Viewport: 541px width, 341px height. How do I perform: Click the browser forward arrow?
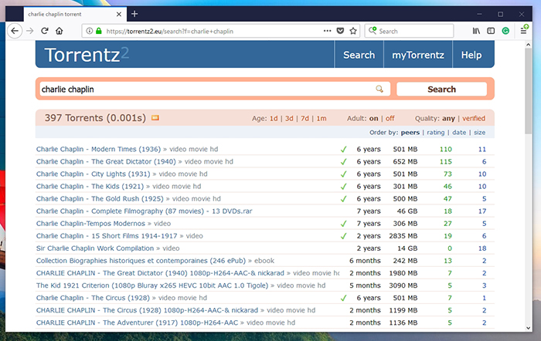point(30,31)
